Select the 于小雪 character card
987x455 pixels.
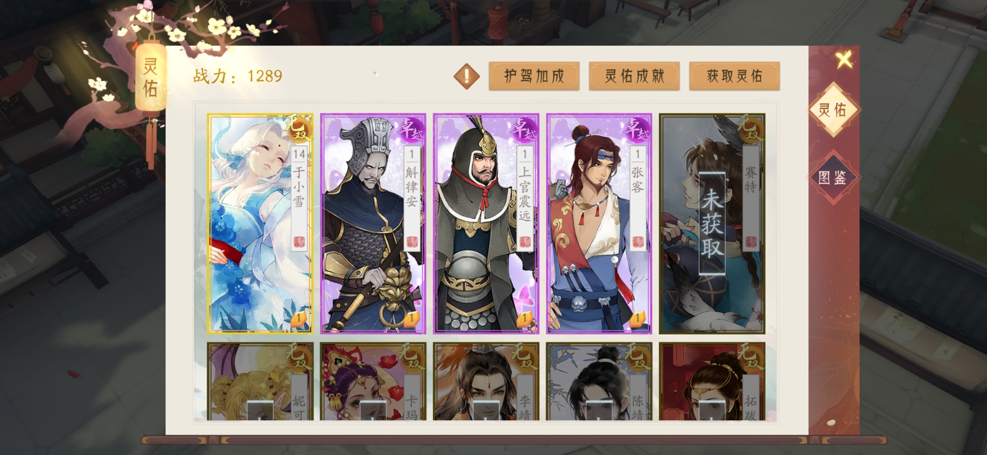260,224
